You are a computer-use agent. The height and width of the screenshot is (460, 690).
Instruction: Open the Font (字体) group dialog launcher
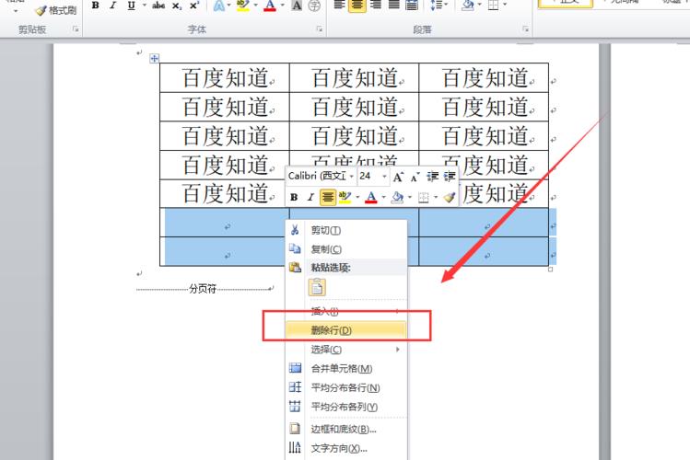click(319, 29)
